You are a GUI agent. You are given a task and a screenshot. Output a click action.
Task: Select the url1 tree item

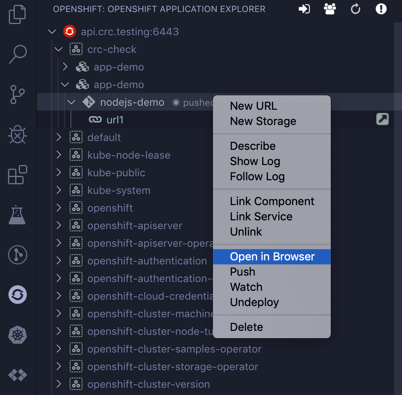115,120
